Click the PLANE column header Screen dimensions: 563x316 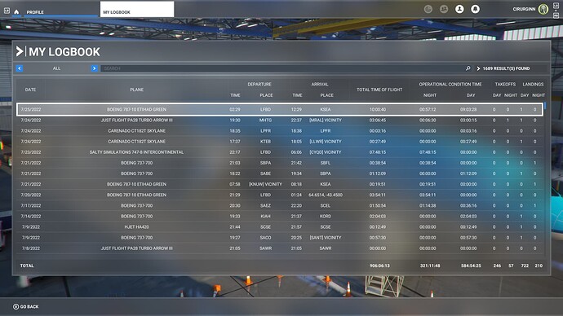point(137,90)
